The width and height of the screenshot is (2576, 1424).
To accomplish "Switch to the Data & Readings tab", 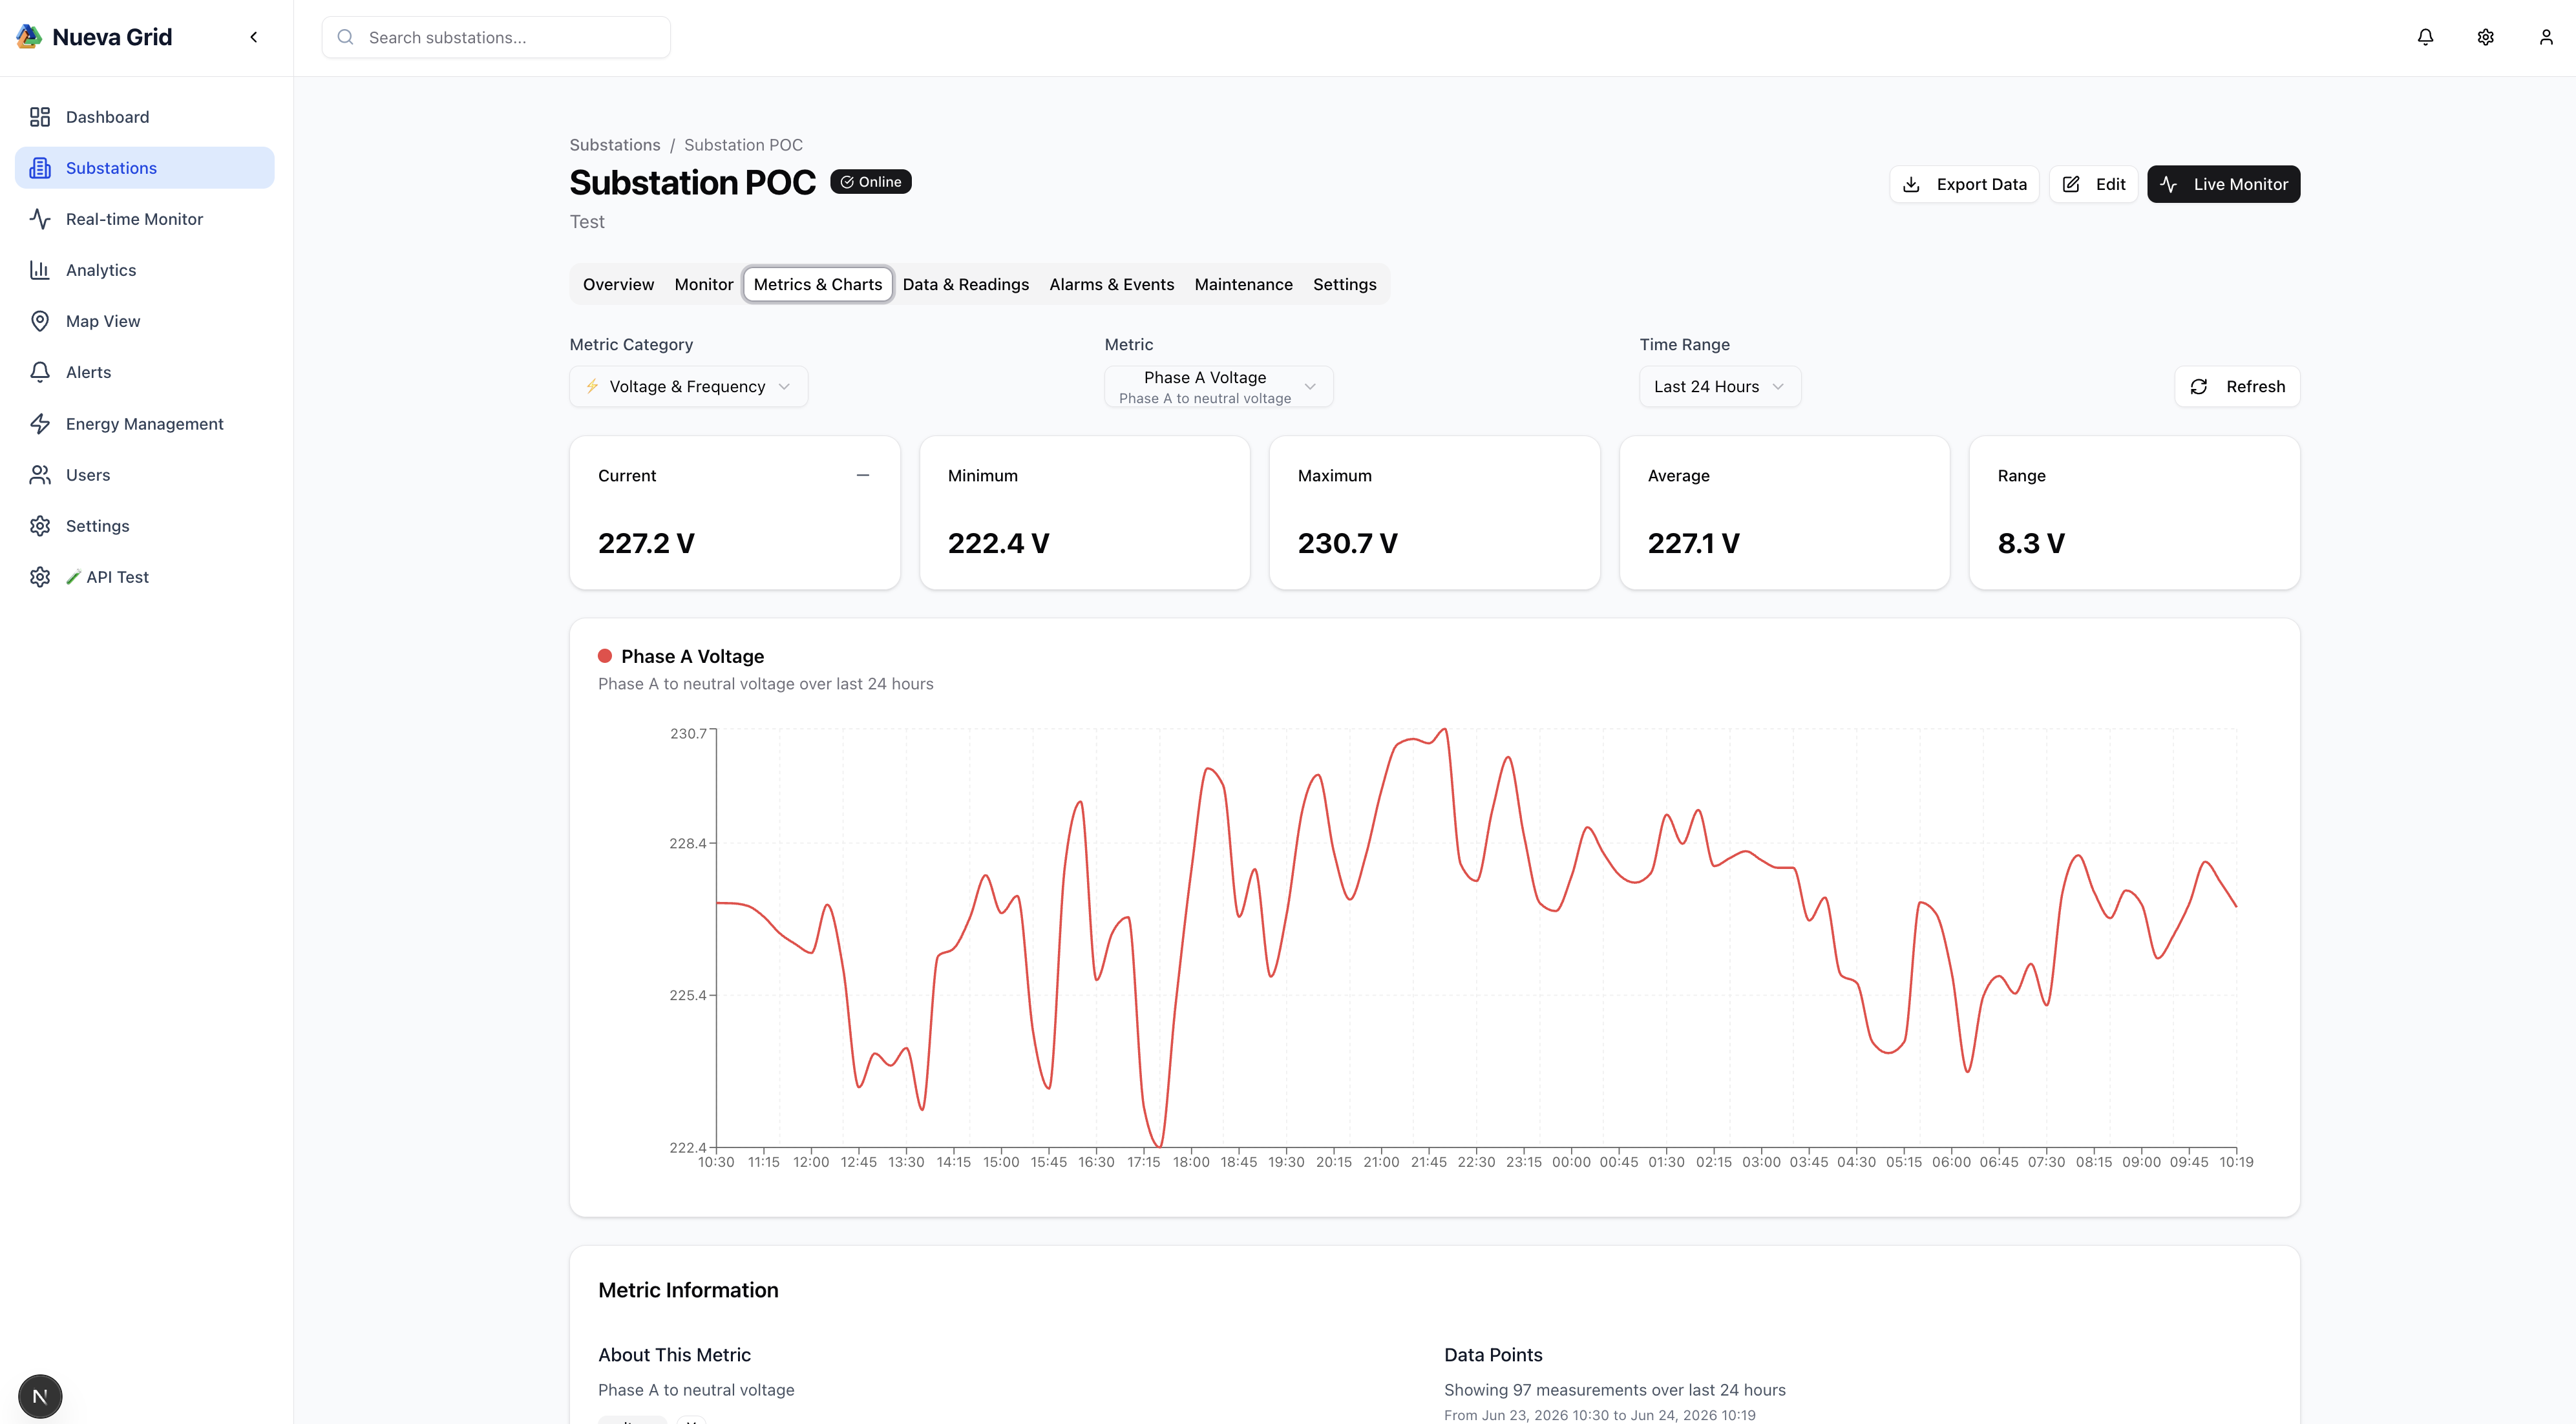I will [966, 285].
